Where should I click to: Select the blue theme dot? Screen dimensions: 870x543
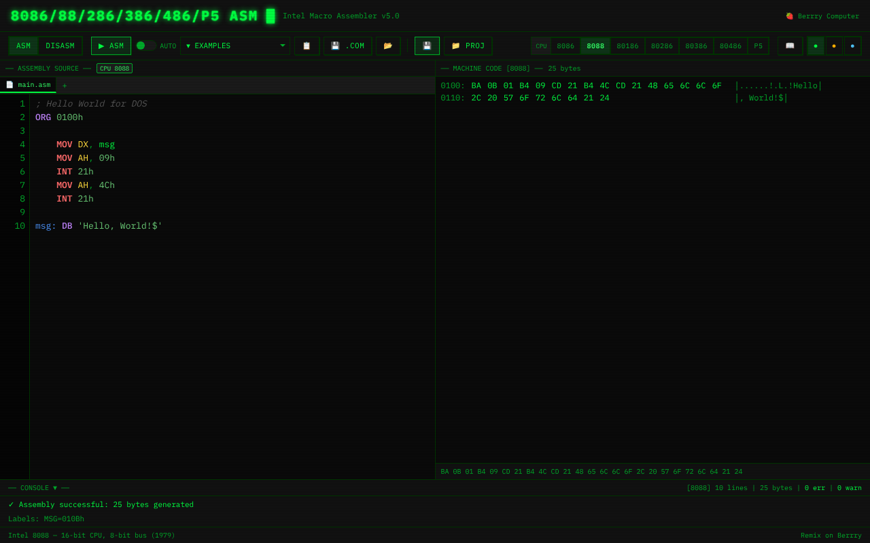[x=852, y=46]
